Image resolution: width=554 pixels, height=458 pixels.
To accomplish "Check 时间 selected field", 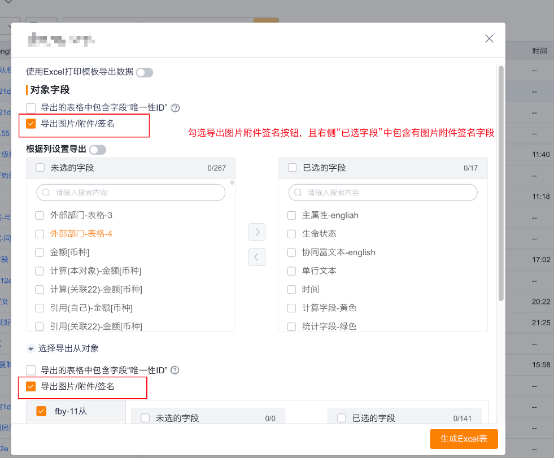I will click(291, 290).
